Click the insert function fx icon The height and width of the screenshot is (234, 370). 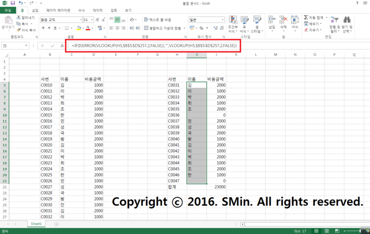coord(62,46)
